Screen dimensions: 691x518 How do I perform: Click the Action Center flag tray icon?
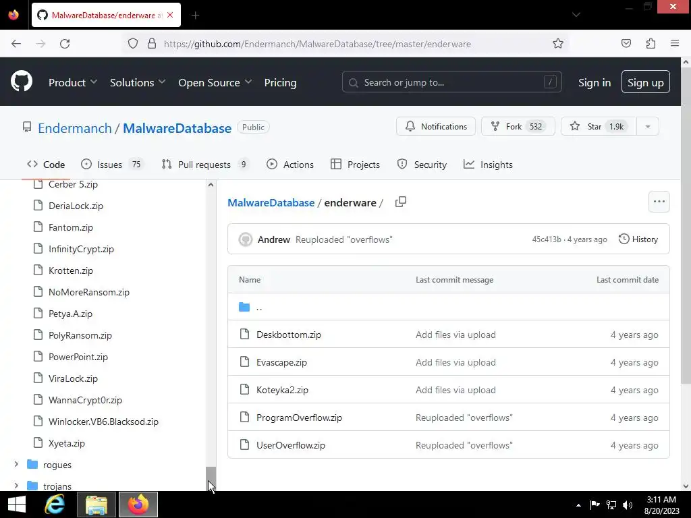pyautogui.click(x=595, y=505)
